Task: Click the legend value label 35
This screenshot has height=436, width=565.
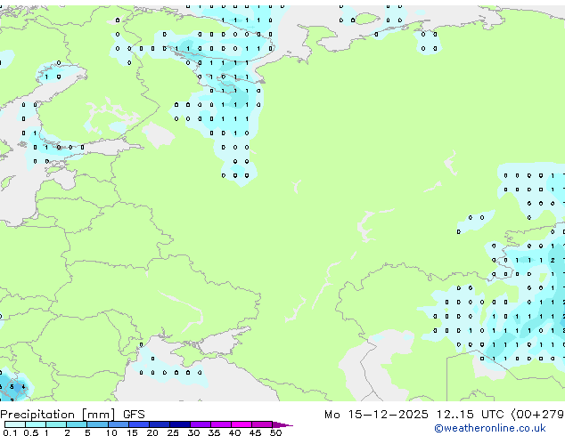Action: [214, 432]
